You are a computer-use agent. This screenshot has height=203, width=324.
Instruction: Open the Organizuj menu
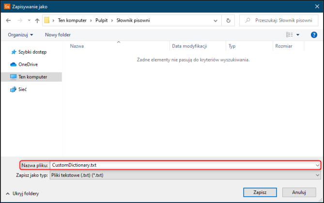pyautogui.click(x=20, y=35)
